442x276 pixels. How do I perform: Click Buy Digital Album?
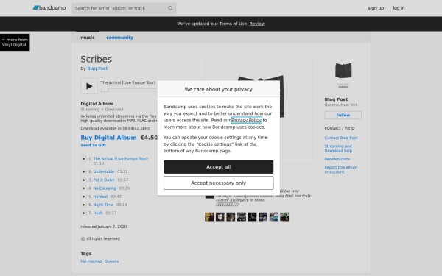click(108, 138)
